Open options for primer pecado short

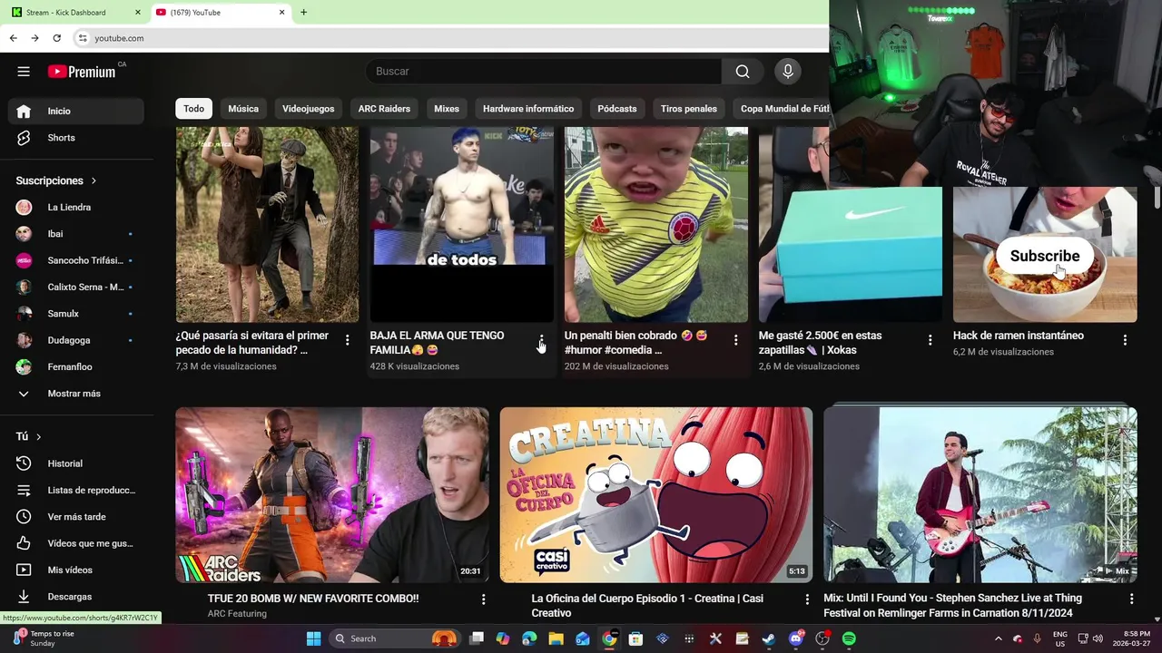[x=347, y=340]
